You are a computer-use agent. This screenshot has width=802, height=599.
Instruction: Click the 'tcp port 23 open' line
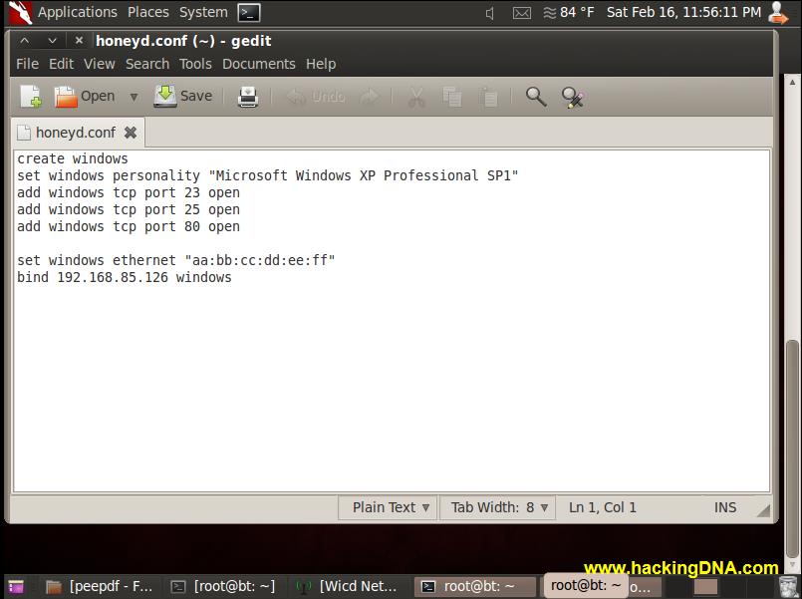click(x=129, y=192)
